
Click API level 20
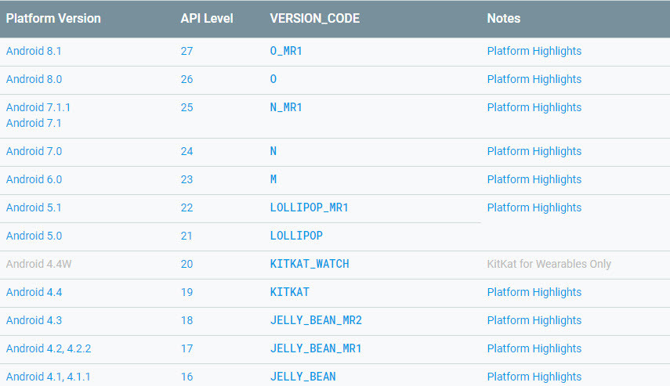click(187, 265)
